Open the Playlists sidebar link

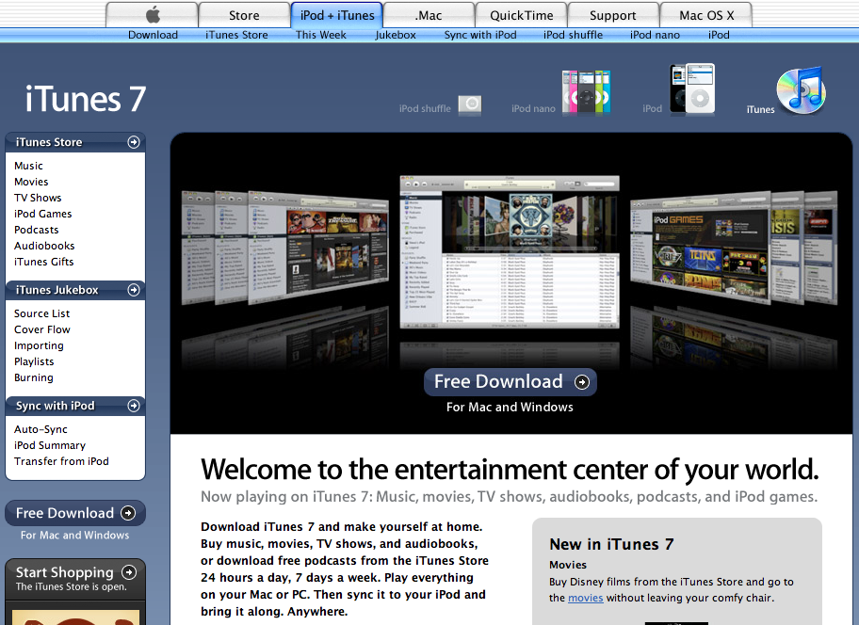[x=34, y=361]
